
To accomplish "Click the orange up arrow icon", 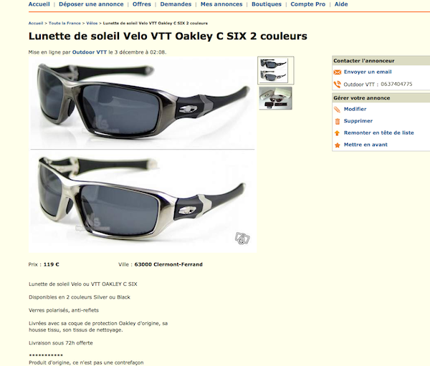I will 337,133.
